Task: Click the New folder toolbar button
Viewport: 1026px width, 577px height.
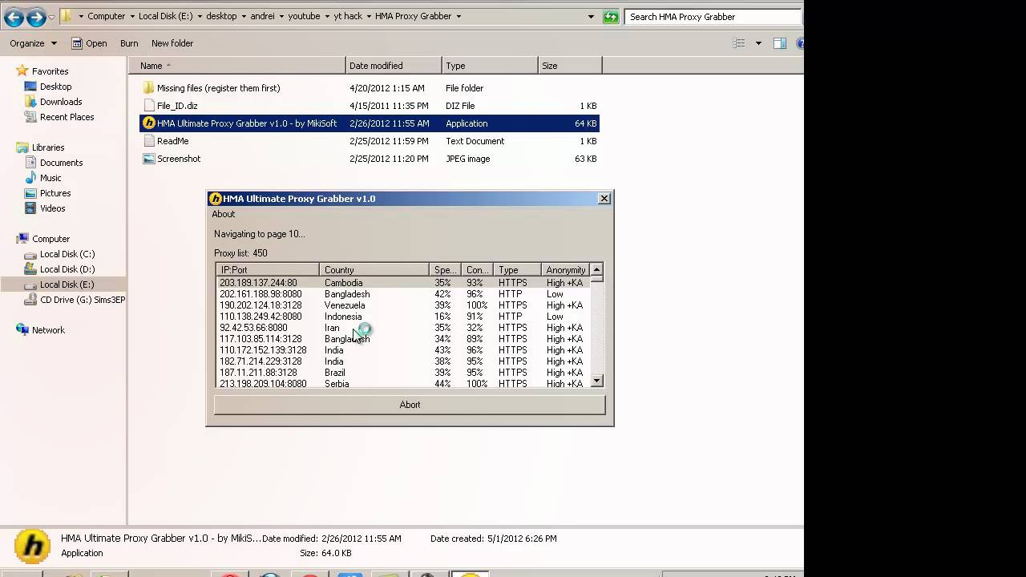Action: tap(172, 43)
